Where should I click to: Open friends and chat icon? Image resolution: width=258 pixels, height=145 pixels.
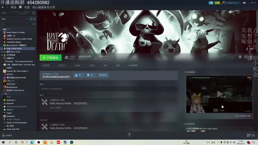point(253,135)
